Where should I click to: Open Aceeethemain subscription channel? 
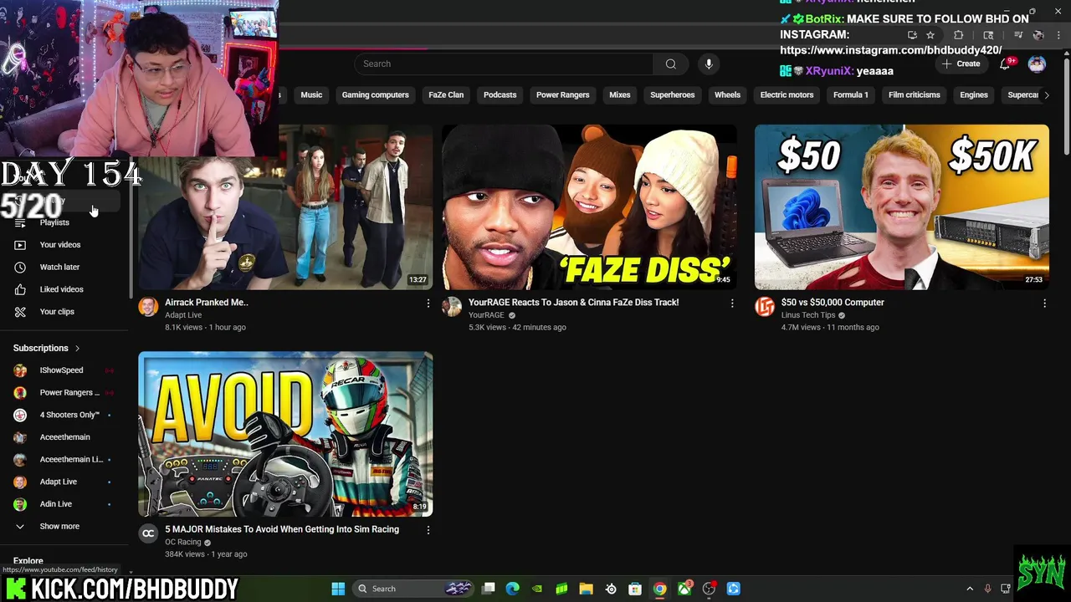65,437
